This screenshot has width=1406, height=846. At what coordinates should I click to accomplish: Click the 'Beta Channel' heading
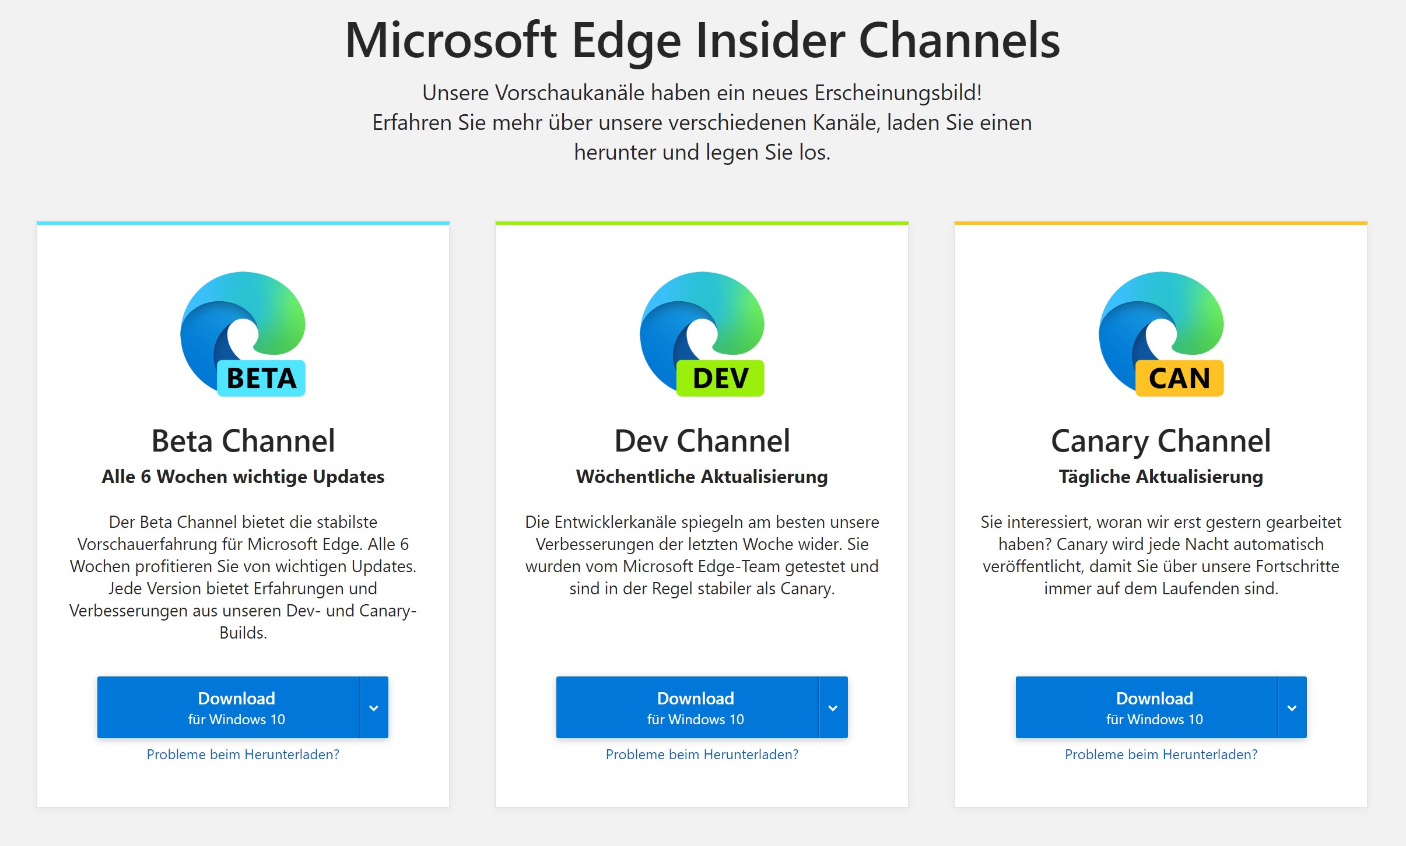pos(243,440)
